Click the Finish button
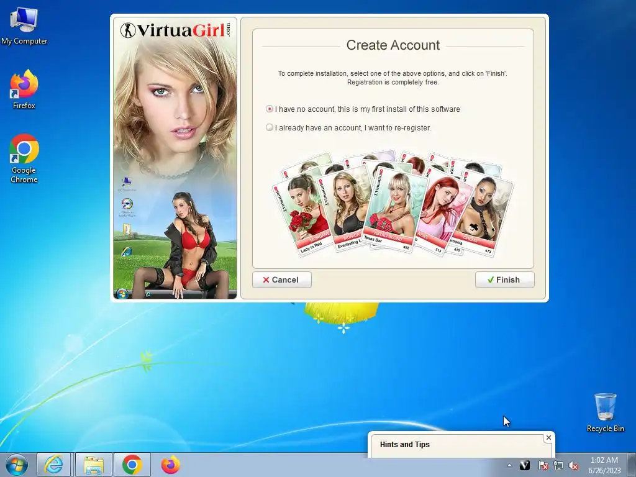Image resolution: width=636 pixels, height=477 pixels. [504, 280]
